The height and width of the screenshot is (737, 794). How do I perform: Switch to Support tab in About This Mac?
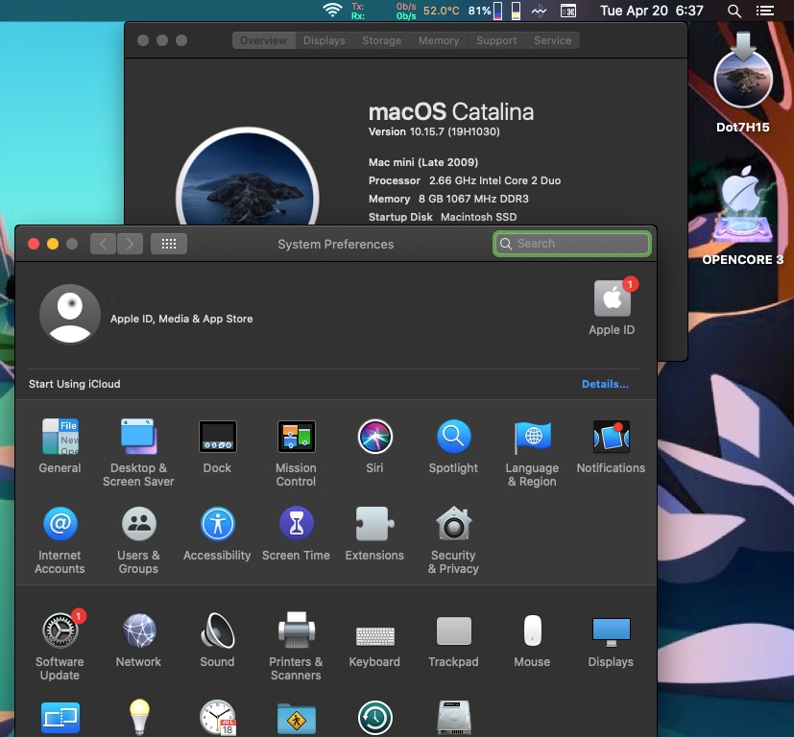(x=496, y=40)
